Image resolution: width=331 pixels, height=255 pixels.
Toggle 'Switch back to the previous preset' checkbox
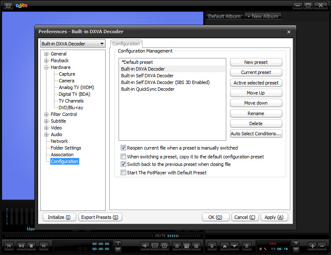pos(123,164)
